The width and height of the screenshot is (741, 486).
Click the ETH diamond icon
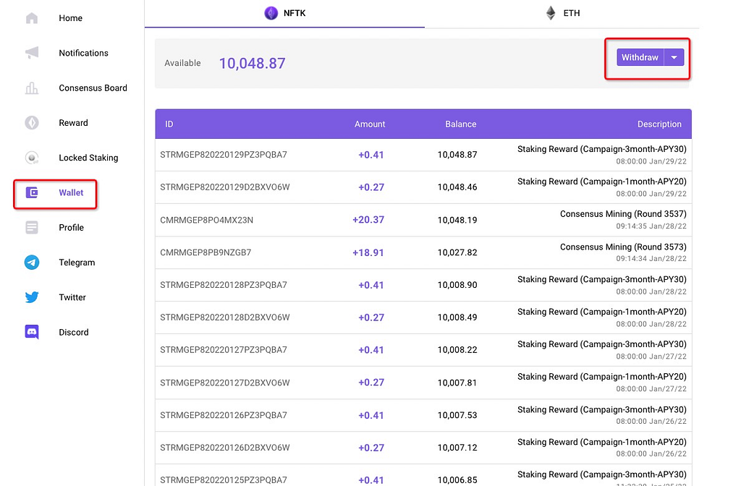click(x=551, y=13)
